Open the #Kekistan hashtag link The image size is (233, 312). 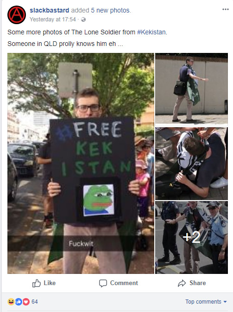point(151,32)
